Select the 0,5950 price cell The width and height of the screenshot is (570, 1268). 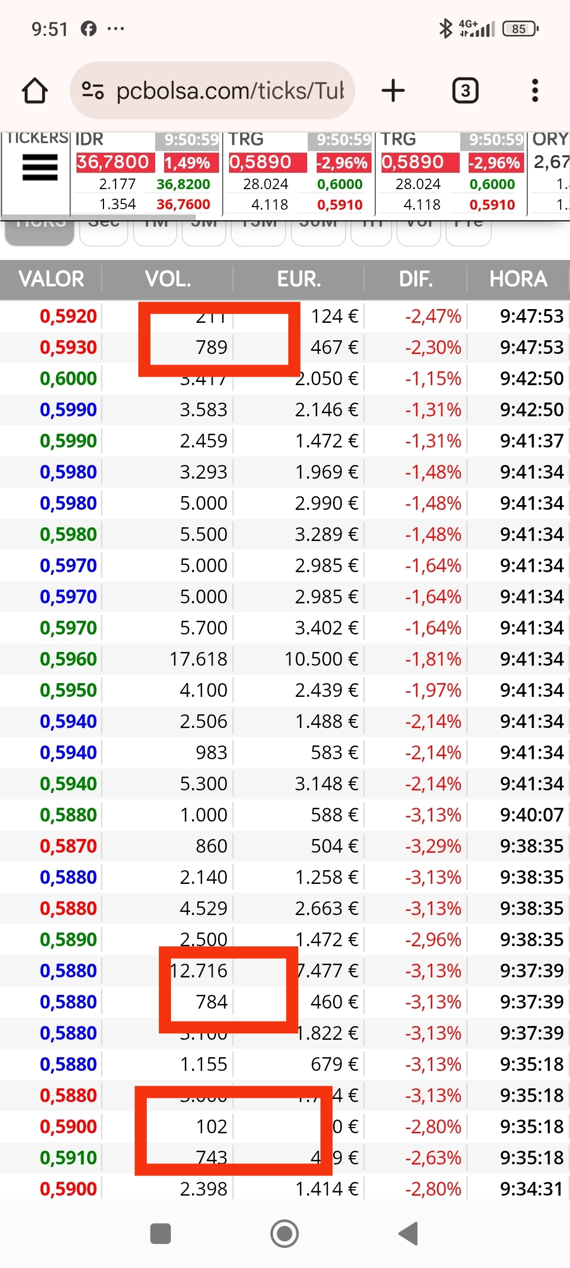[x=68, y=690]
